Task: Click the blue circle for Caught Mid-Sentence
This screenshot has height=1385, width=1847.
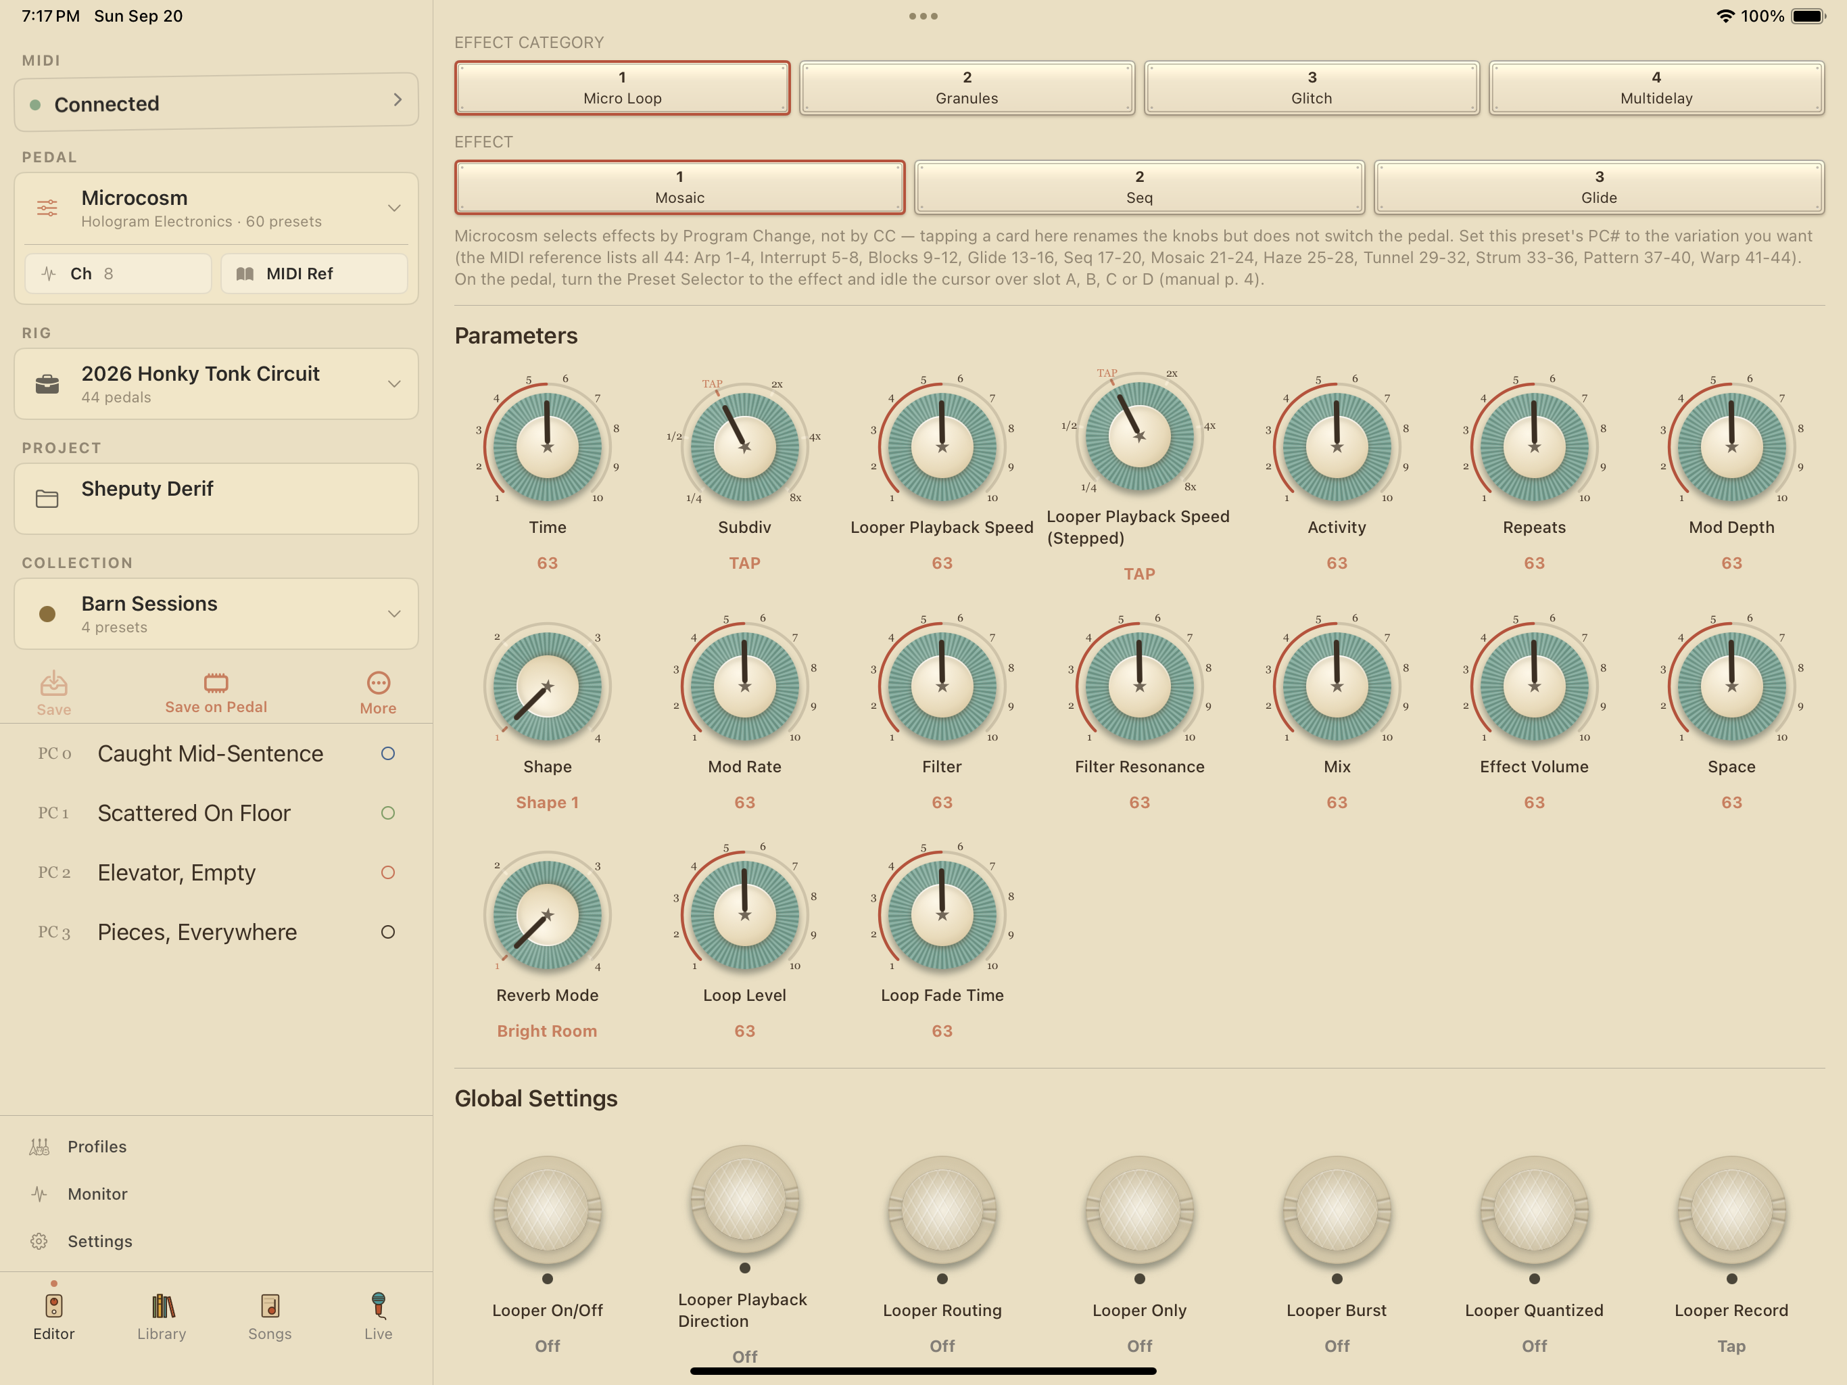Action: coord(388,753)
